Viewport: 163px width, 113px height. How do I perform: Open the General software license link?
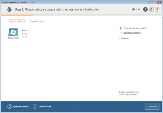pos(132,33)
